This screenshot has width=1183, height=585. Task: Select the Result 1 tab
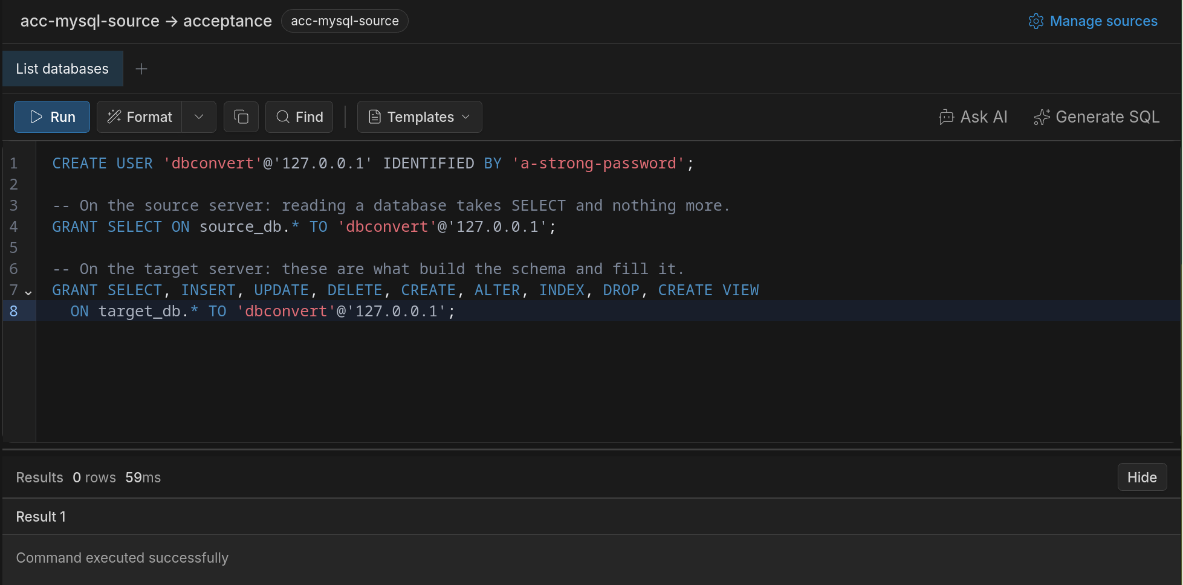[x=41, y=517]
